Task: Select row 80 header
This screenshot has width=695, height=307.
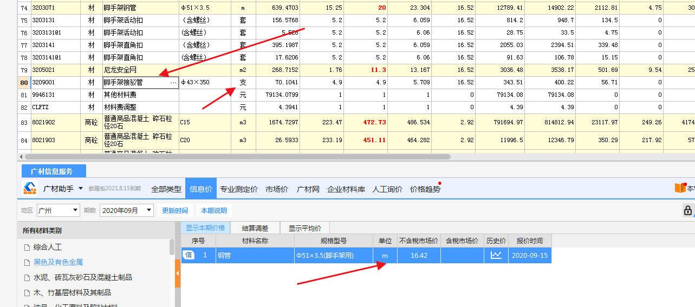Action: click(24, 83)
